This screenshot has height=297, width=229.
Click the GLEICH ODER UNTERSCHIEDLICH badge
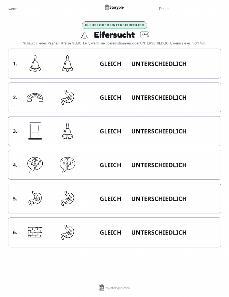pos(114,25)
